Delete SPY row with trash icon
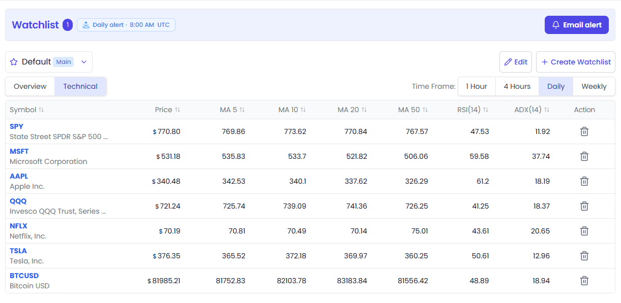 click(584, 131)
